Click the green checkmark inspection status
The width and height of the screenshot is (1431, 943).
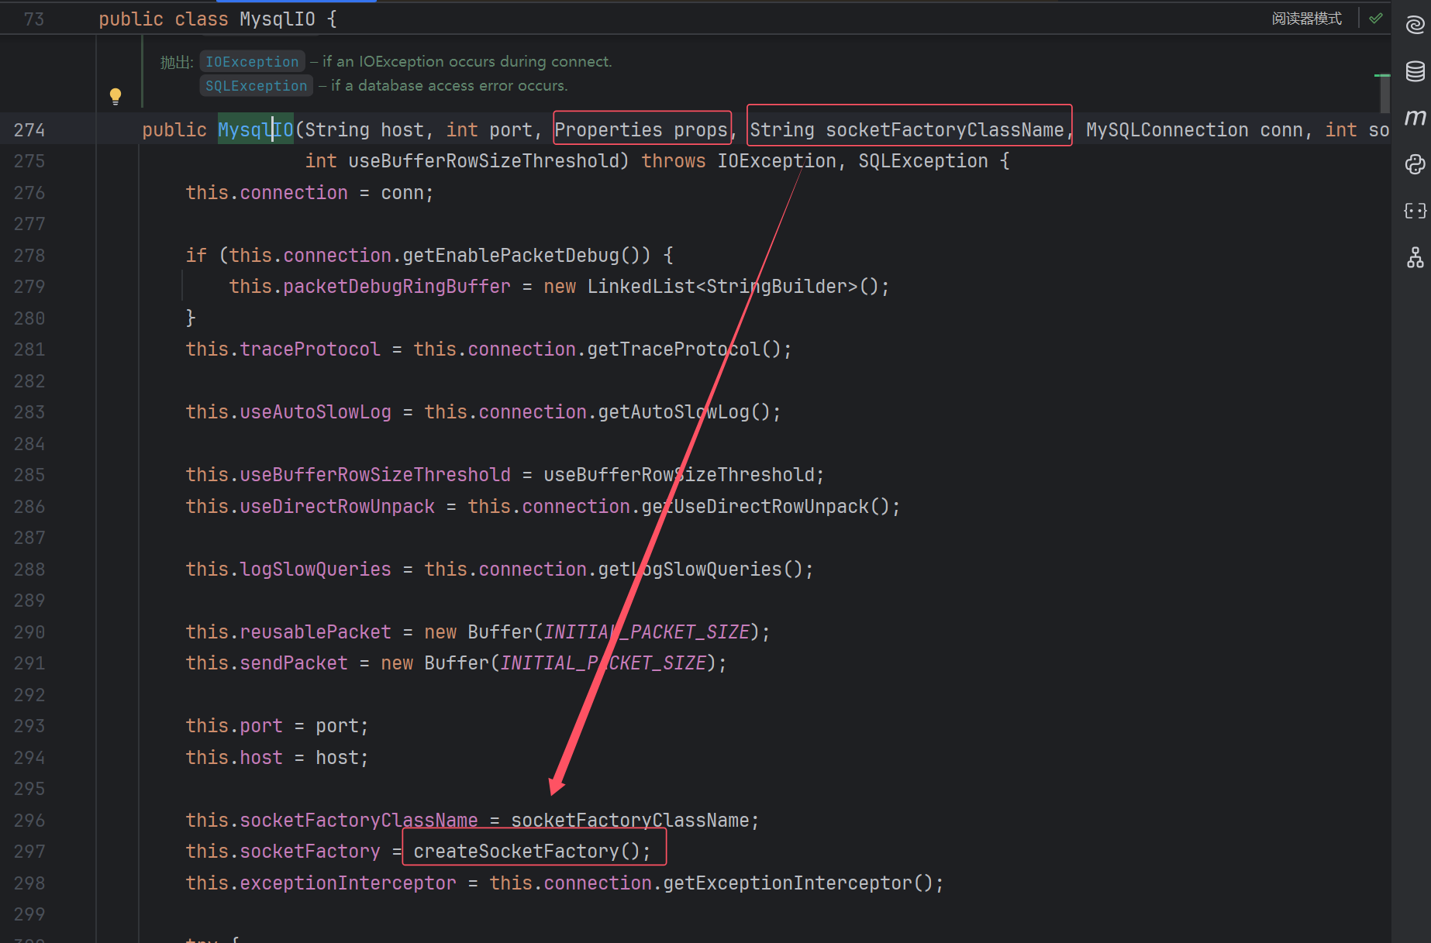coord(1376,18)
